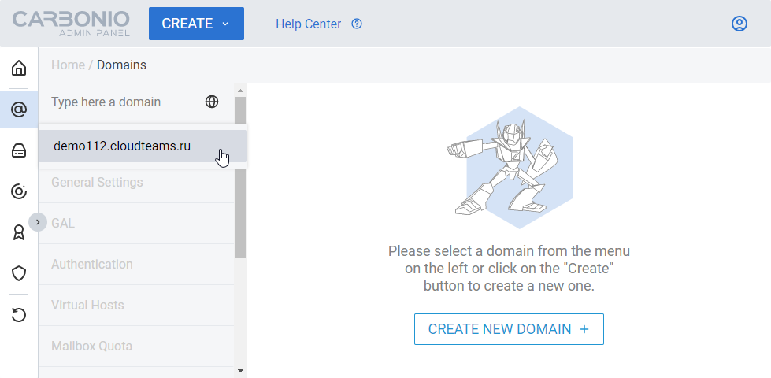
Task: Click the Help Center question mark icon
Action: 357,24
